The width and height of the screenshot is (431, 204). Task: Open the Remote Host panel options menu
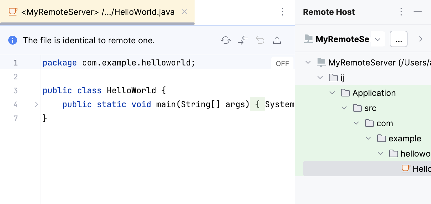click(401, 12)
